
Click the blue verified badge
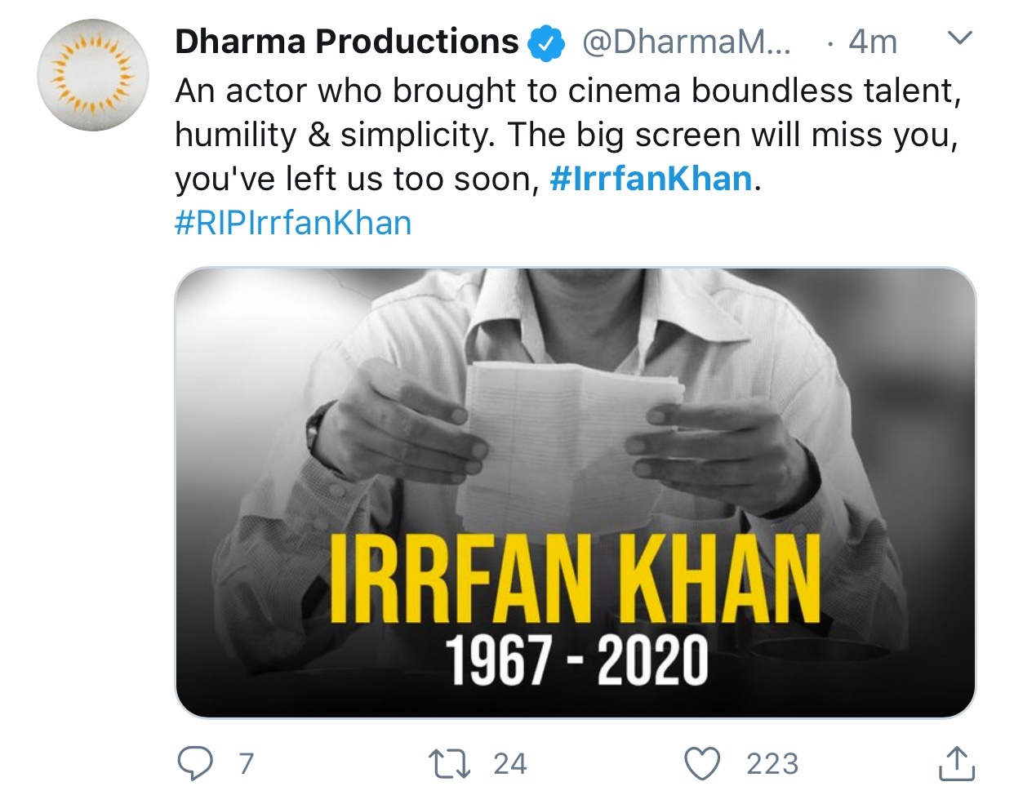[x=547, y=42]
